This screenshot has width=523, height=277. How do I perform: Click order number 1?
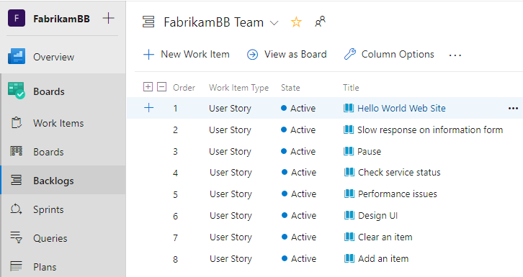[176, 109]
